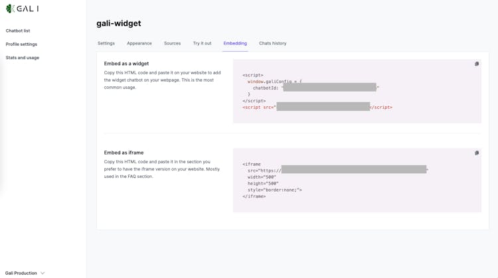Open the Chats history tab

[272, 43]
